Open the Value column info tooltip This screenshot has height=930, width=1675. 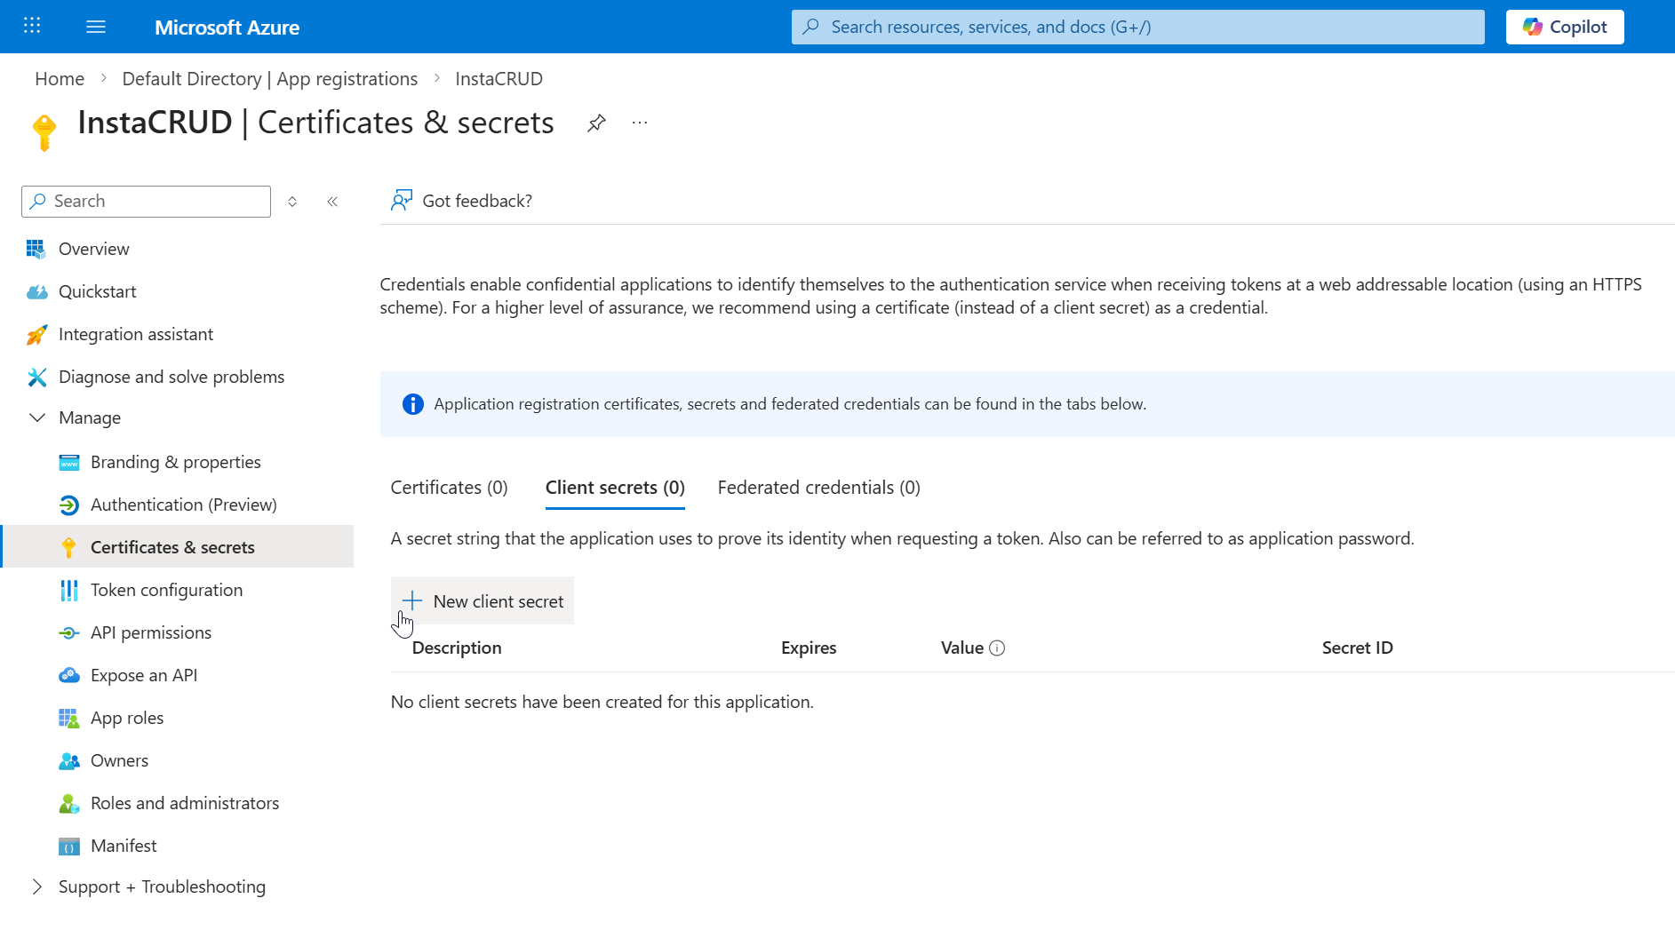tap(997, 648)
